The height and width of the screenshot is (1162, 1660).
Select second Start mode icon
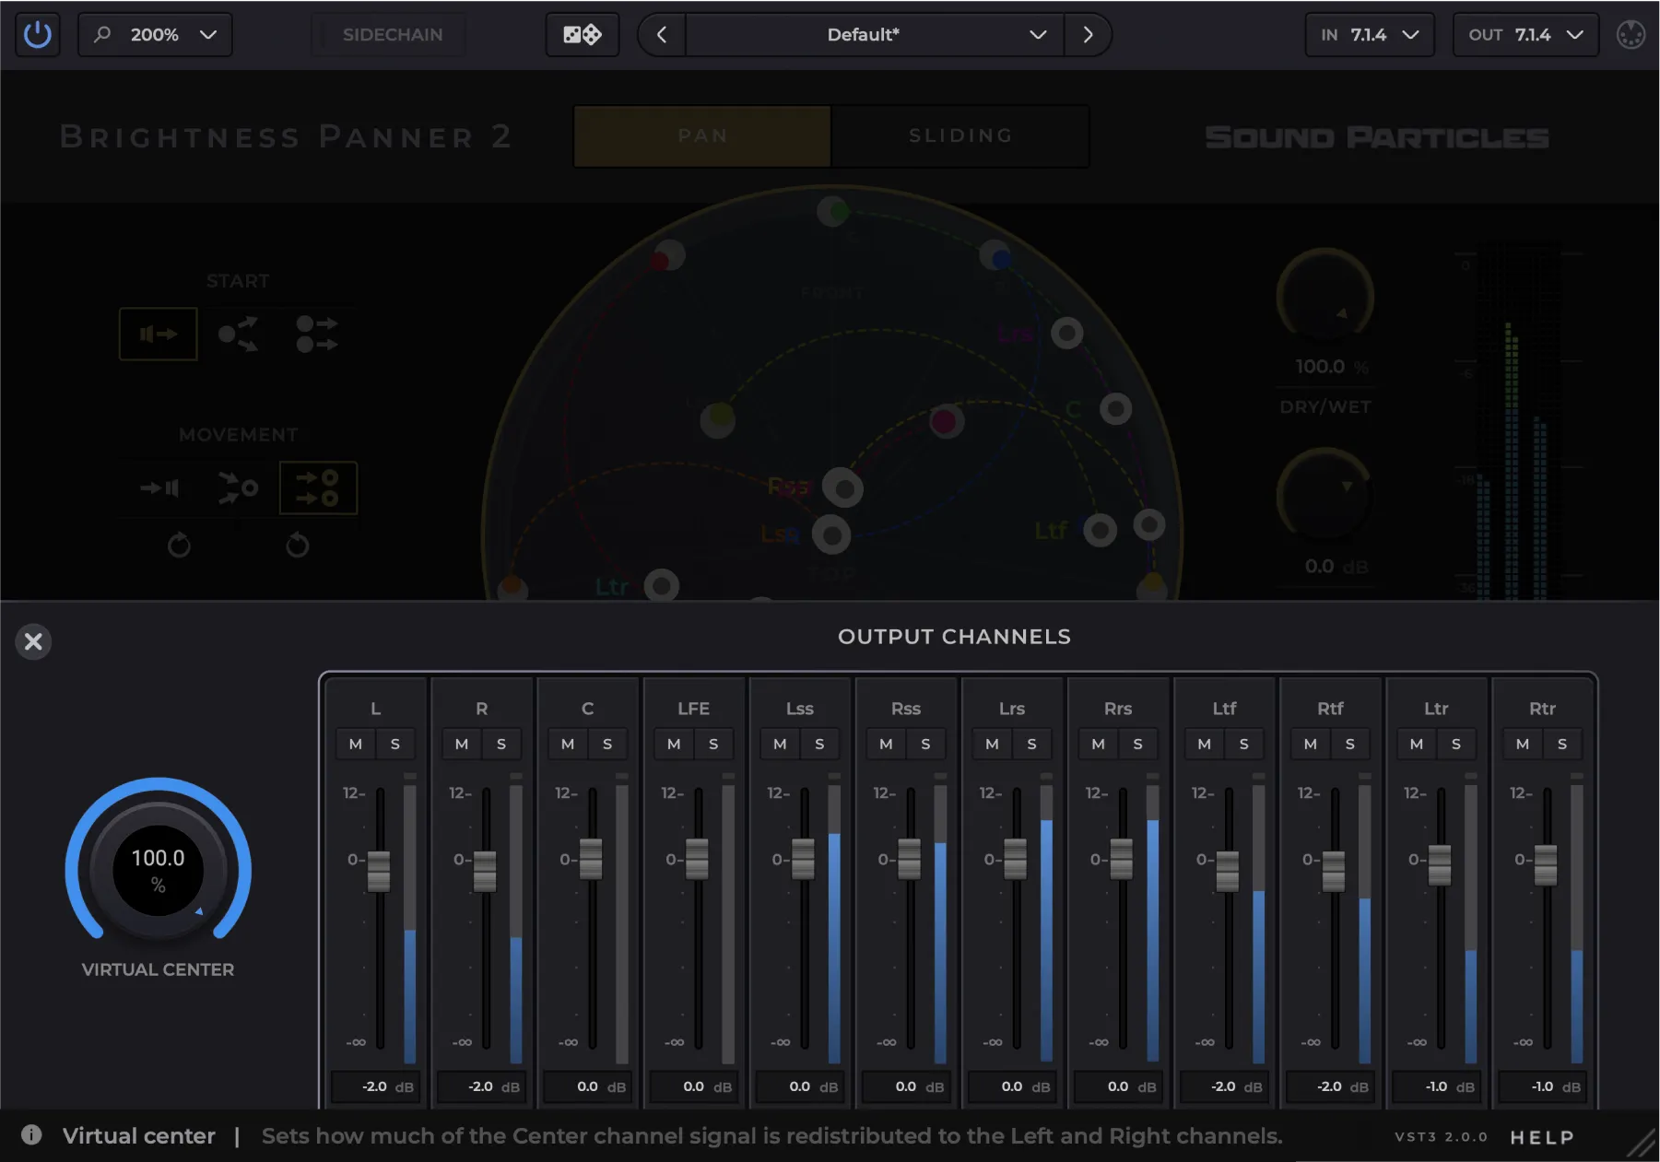point(238,334)
